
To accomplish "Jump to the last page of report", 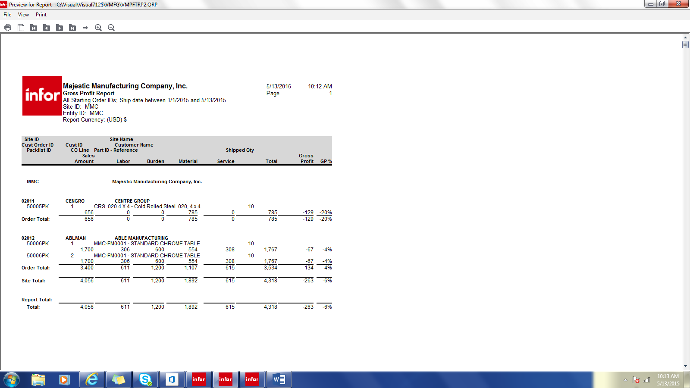I will click(72, 28).
